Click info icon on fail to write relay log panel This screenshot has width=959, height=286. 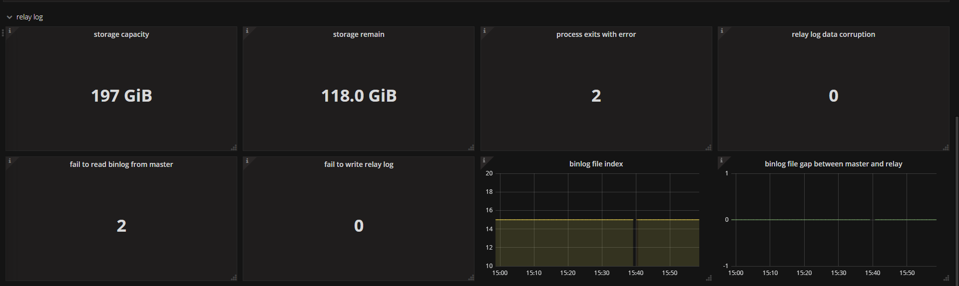[247, 161]
